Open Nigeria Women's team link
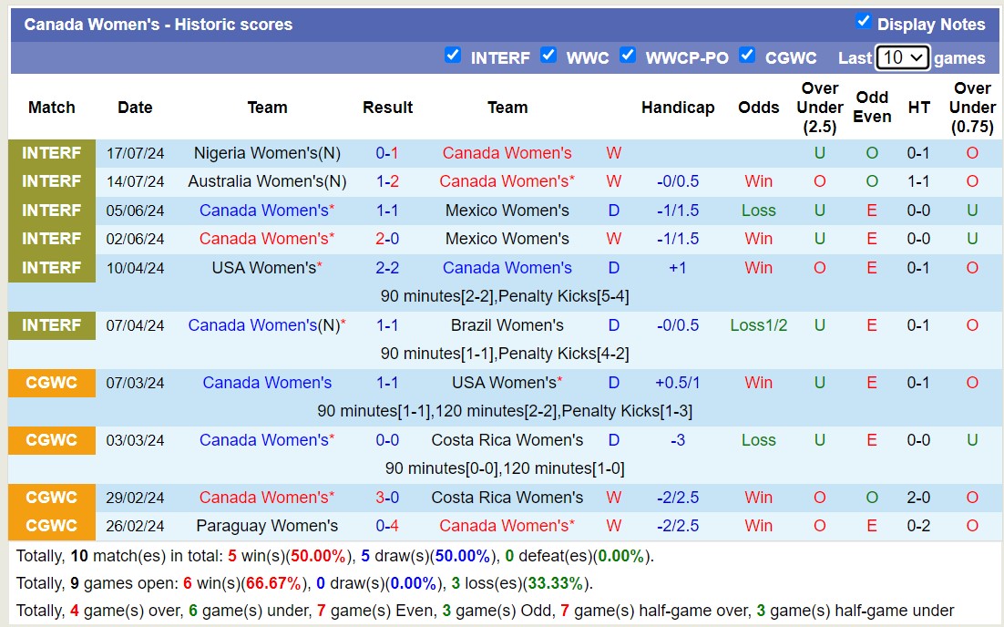Screen dimensions: 1004x627 click(261, 153)
